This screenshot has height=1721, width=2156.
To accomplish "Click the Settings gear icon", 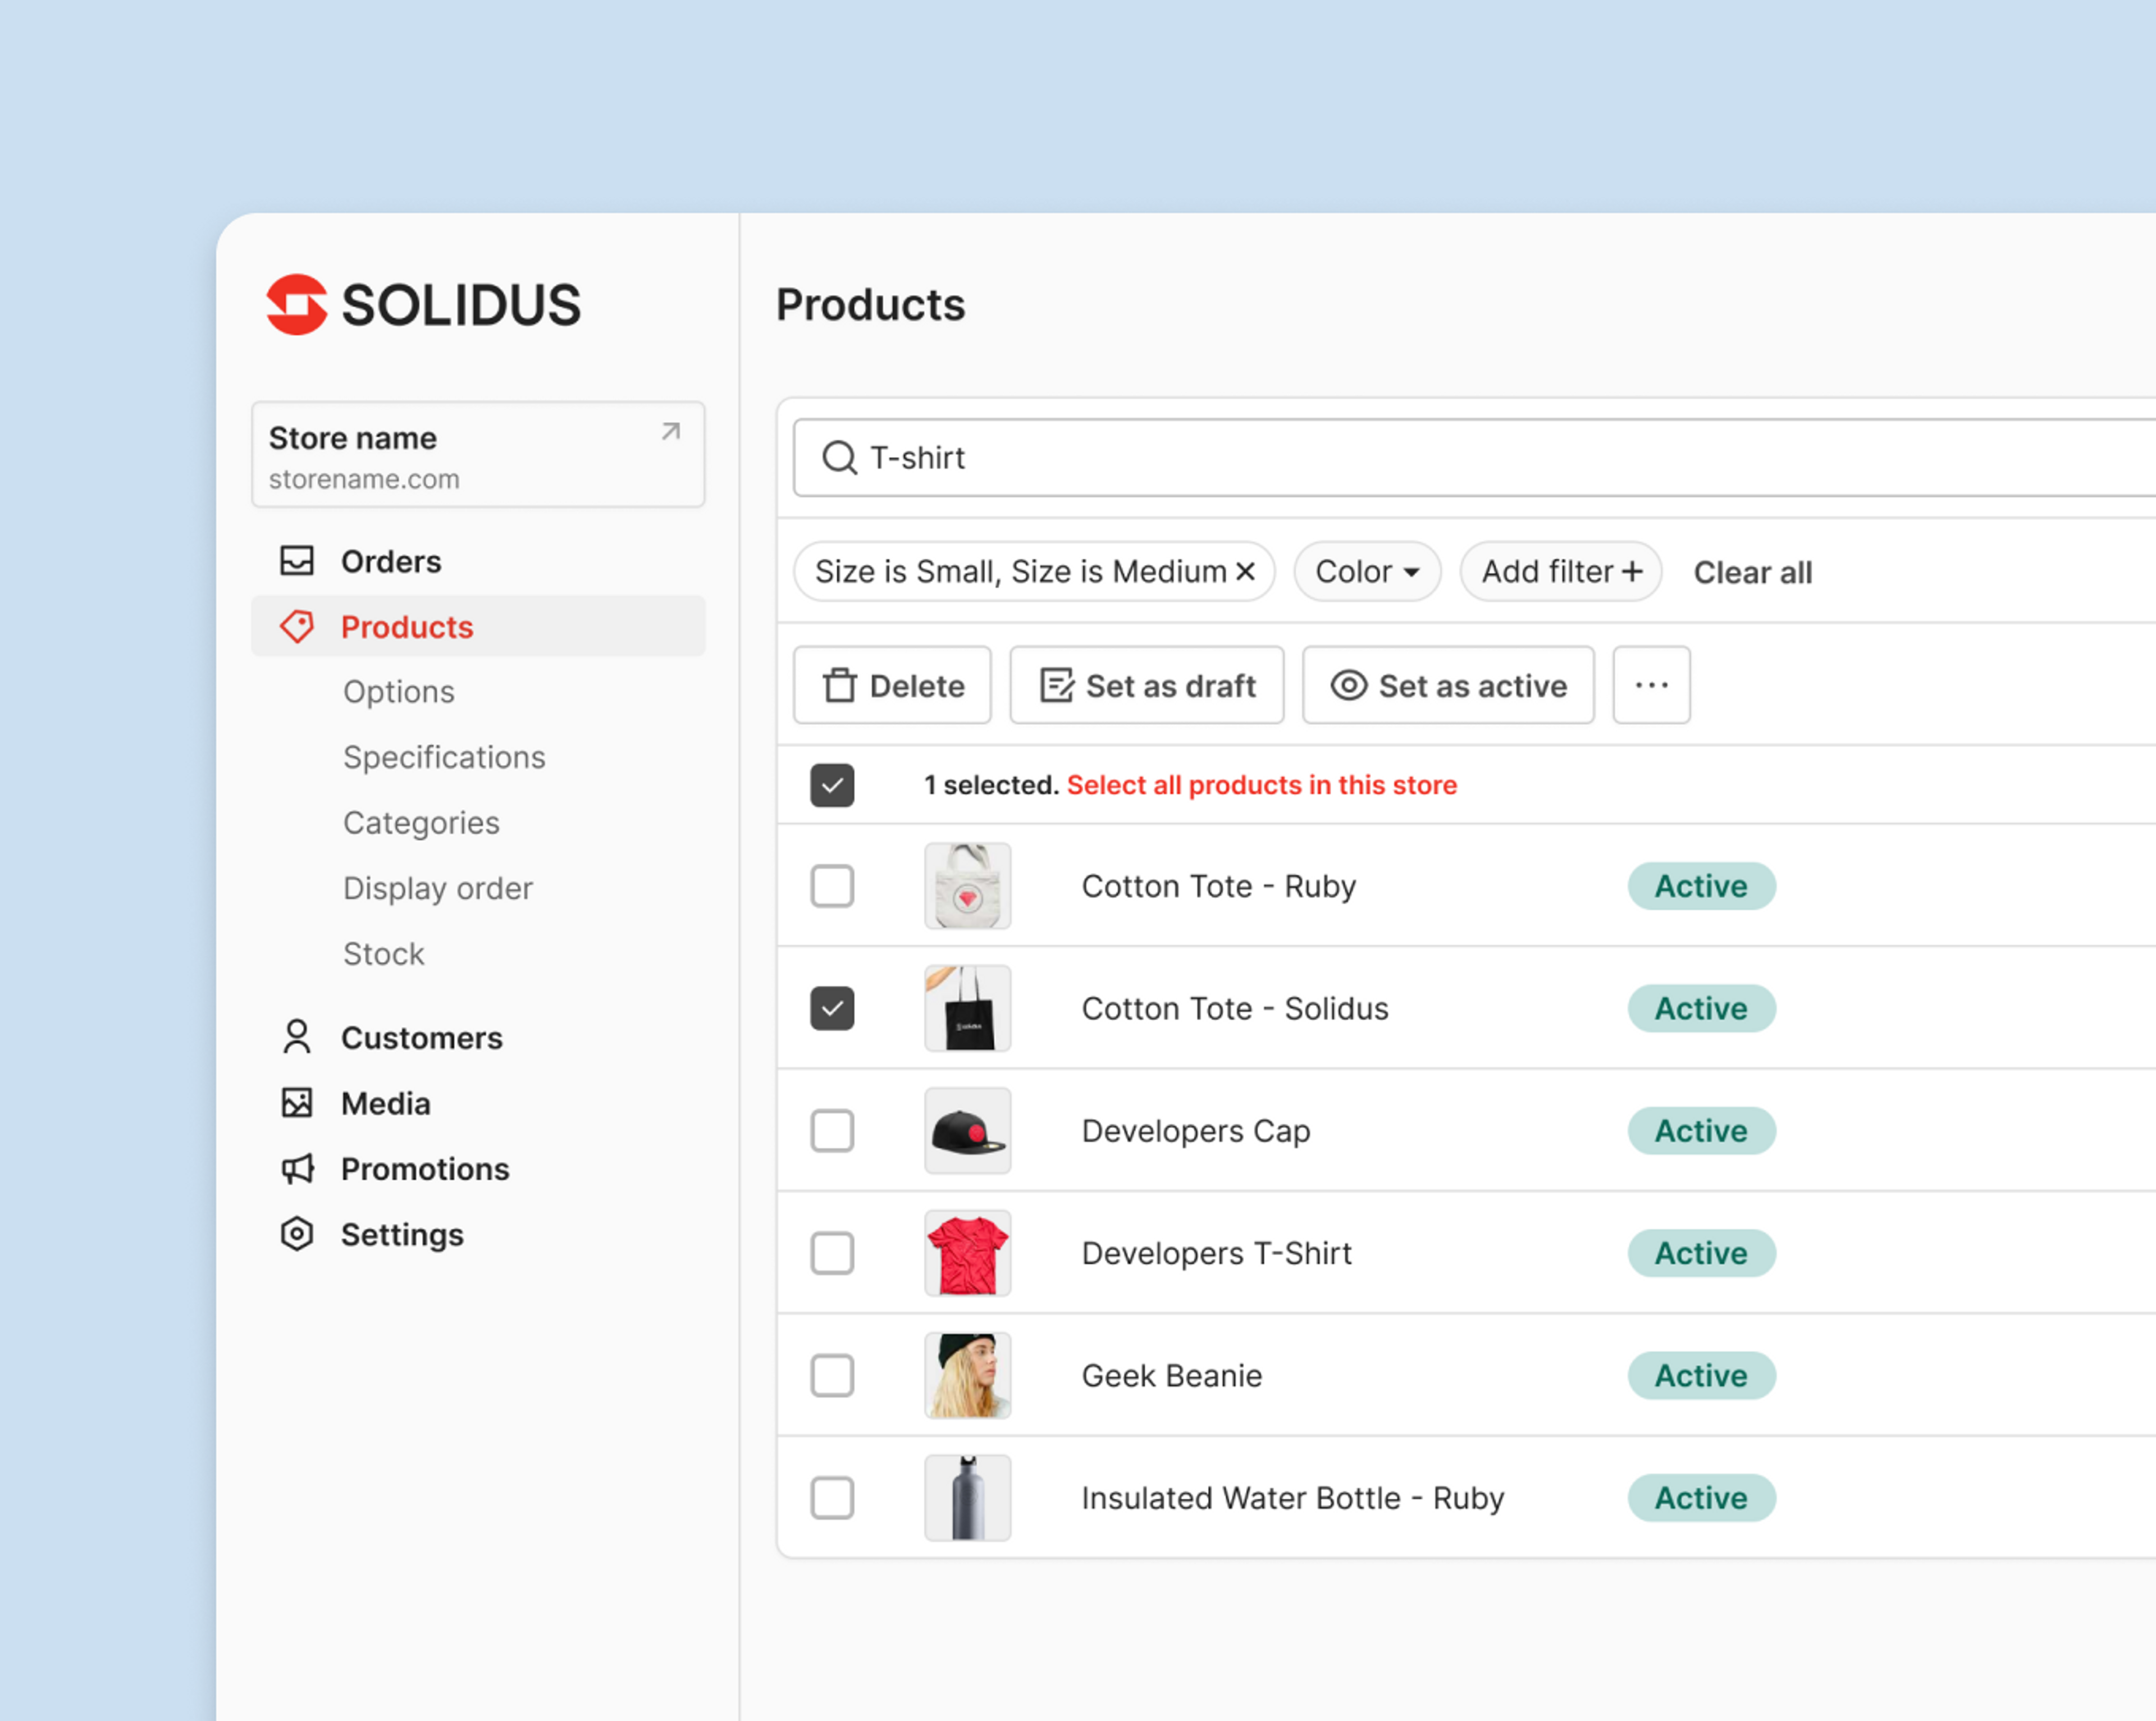I will click(297, 1234).
